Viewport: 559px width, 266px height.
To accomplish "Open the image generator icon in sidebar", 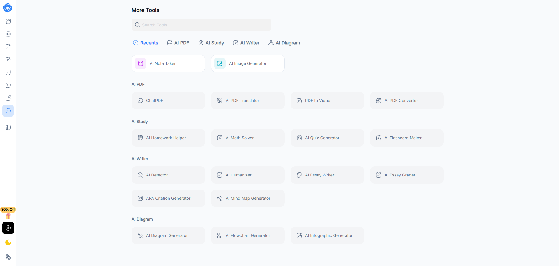I will (x=8, y=47).
